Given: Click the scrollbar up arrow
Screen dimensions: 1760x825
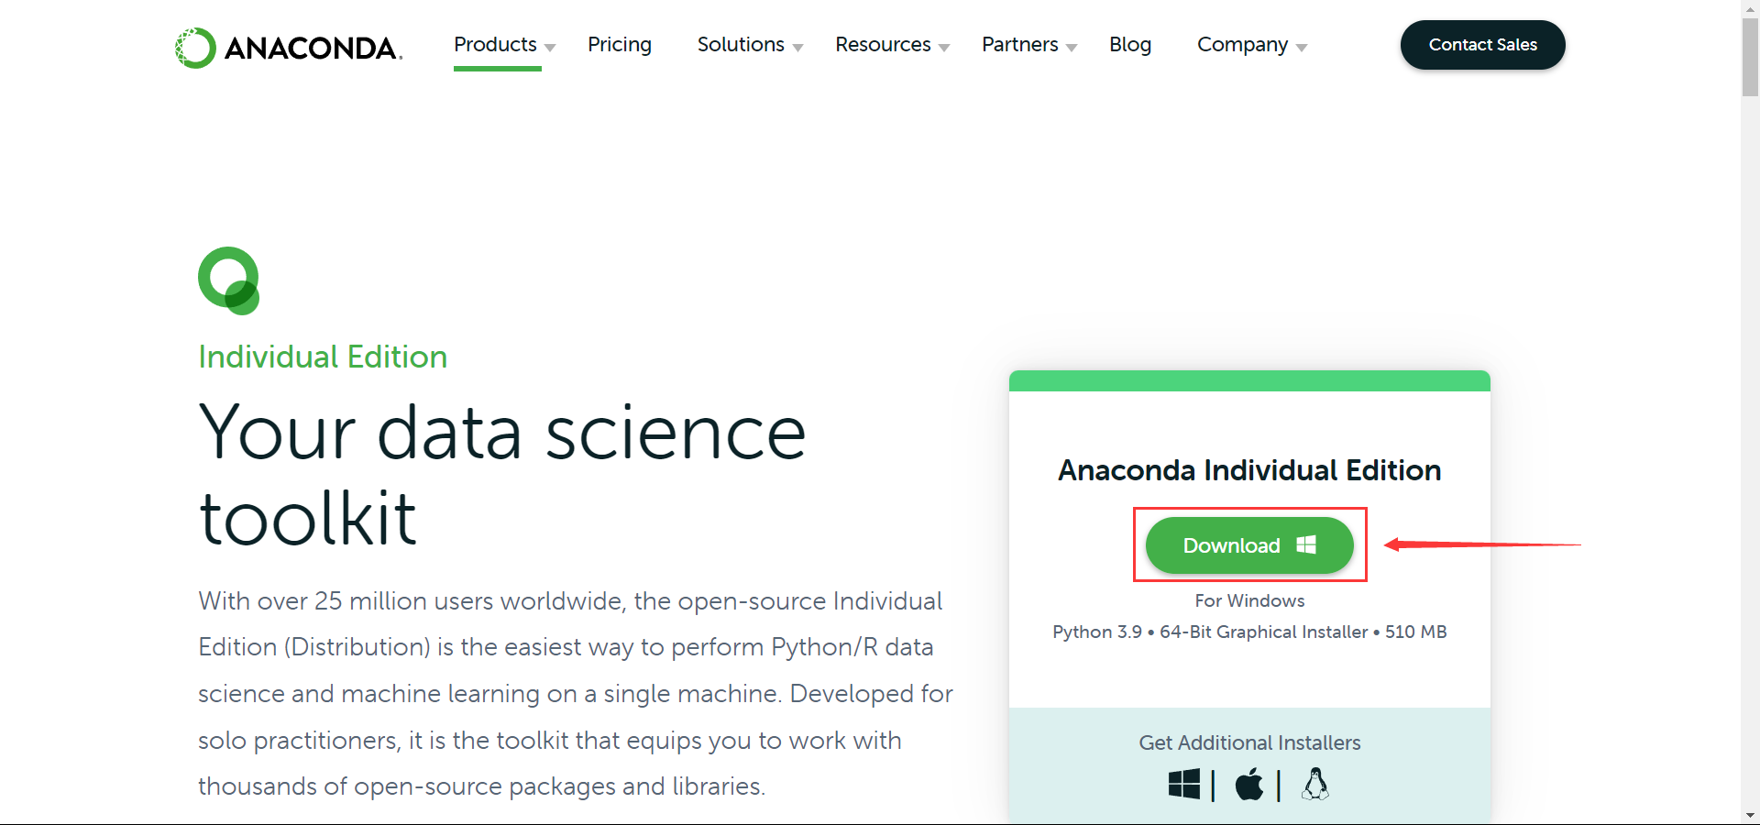Looking at the screenshot, I should coord(1750,7).
